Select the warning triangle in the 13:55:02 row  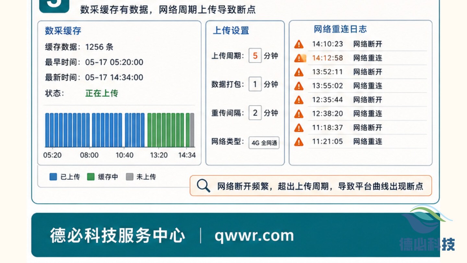point(299,86)
